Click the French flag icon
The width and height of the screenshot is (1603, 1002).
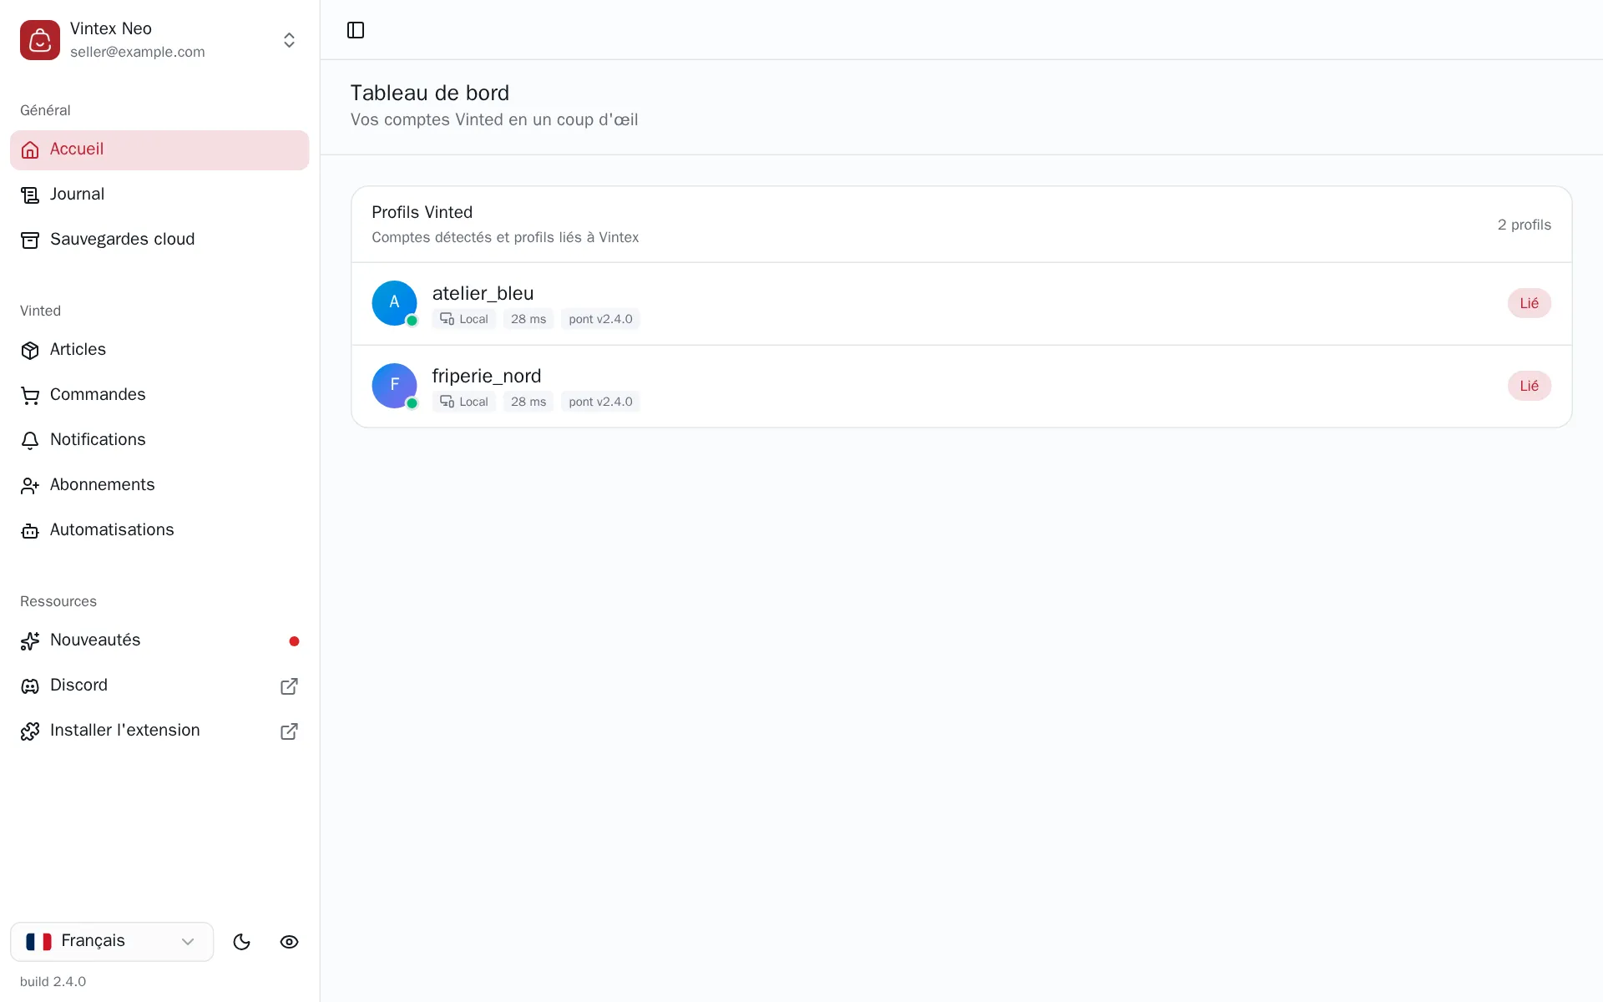pyautogui.click(x=38, y=942)
